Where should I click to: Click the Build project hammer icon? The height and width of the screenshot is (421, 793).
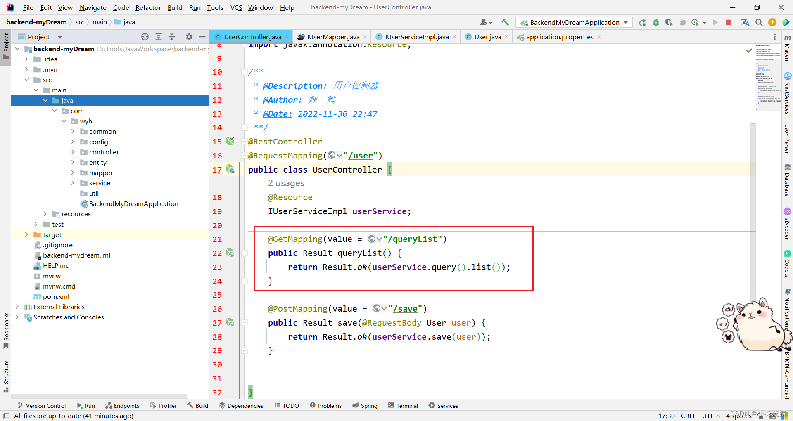[505, 22]
